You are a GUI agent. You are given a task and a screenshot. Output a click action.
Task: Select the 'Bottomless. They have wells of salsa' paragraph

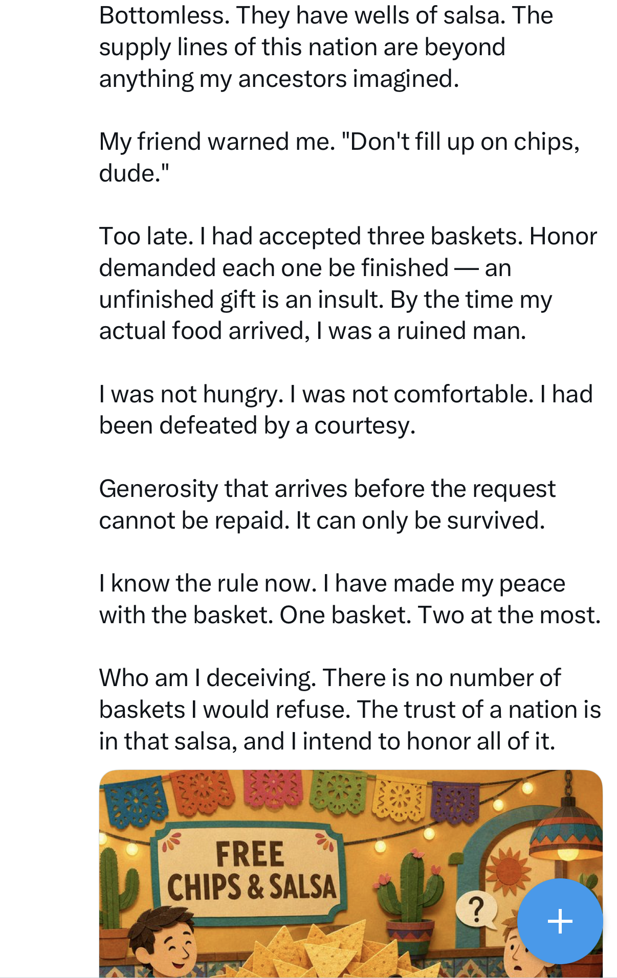click(x=326, y=47)
